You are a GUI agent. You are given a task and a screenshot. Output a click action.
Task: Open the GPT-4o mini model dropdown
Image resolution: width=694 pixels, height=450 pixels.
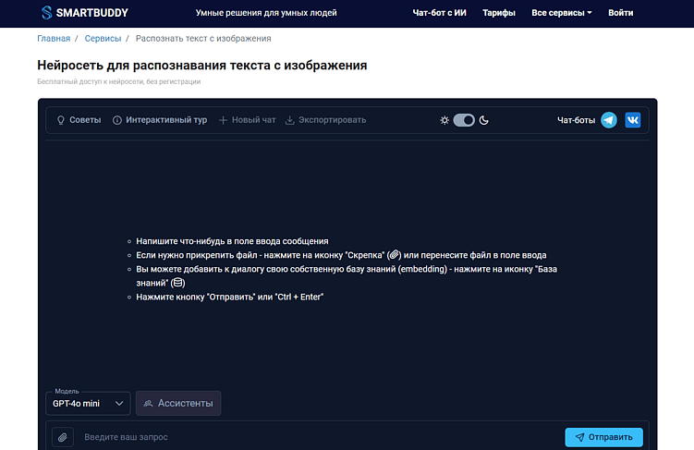88,404
